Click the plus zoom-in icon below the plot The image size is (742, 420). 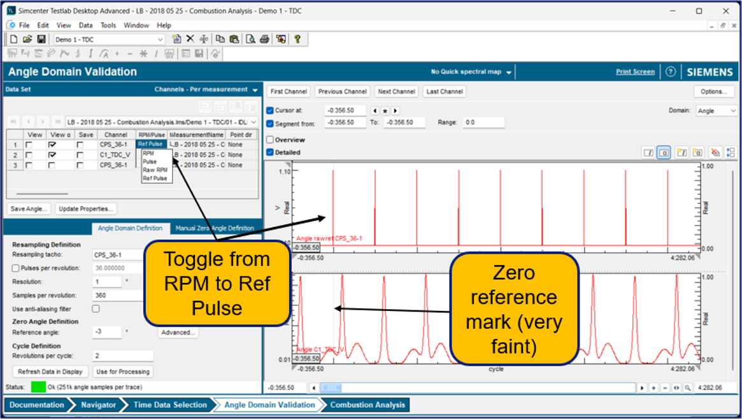[653, 387]
